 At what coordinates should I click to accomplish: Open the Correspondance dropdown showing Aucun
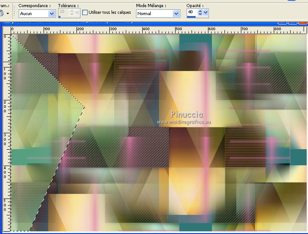(x=52, y=14)
